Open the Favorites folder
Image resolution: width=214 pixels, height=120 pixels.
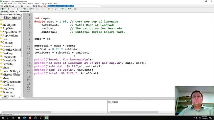point(8,64)
